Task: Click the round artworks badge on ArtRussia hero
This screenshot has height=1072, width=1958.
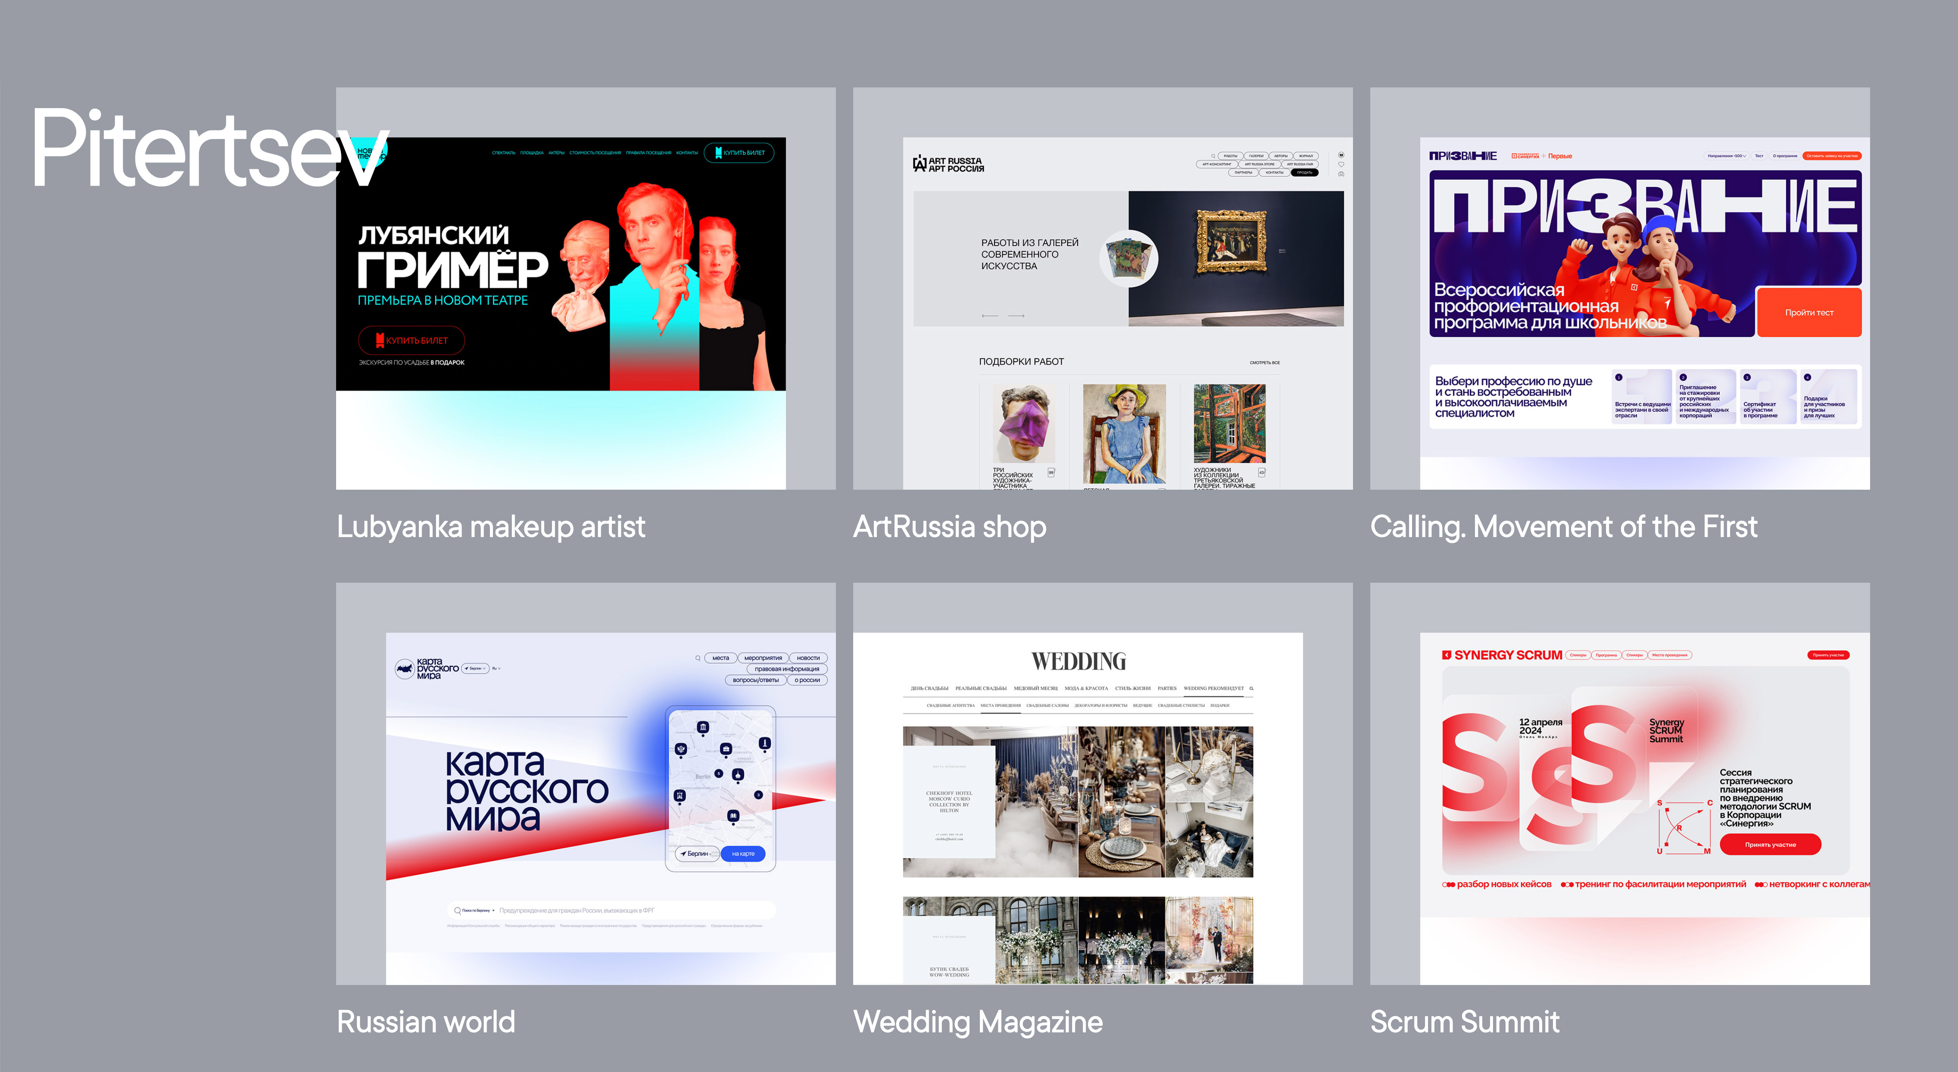Action: [x=1129, y=258]
